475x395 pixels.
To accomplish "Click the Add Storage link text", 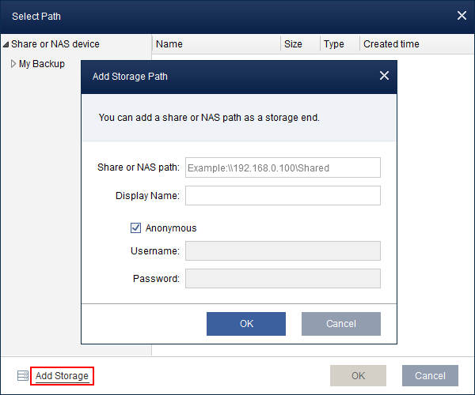I will 62,376.
